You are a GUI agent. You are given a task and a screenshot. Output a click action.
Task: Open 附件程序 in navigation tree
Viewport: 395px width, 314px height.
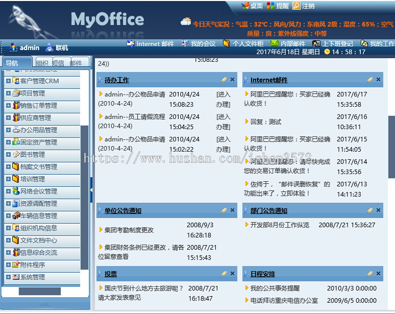33,265
